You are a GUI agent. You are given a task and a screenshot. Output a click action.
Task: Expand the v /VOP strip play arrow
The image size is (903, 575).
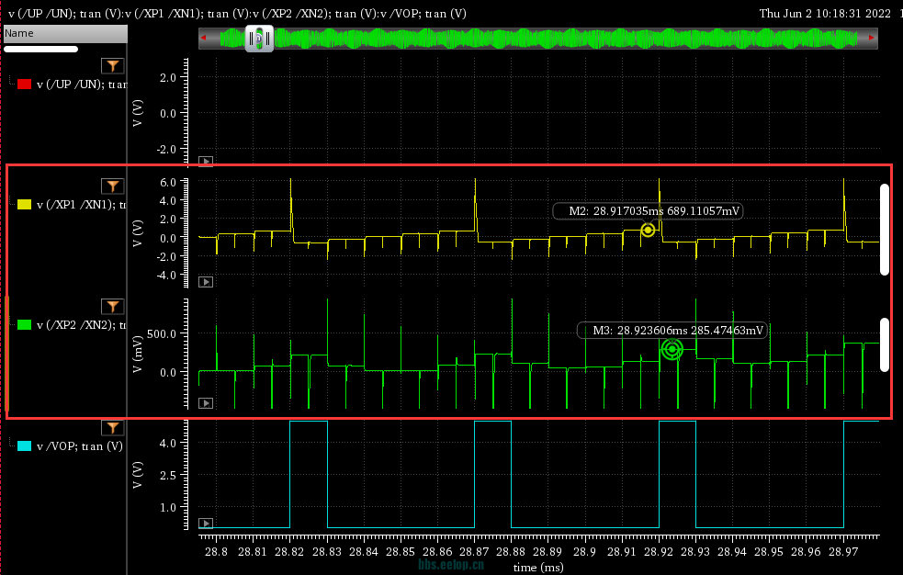(x=206, y=524)
